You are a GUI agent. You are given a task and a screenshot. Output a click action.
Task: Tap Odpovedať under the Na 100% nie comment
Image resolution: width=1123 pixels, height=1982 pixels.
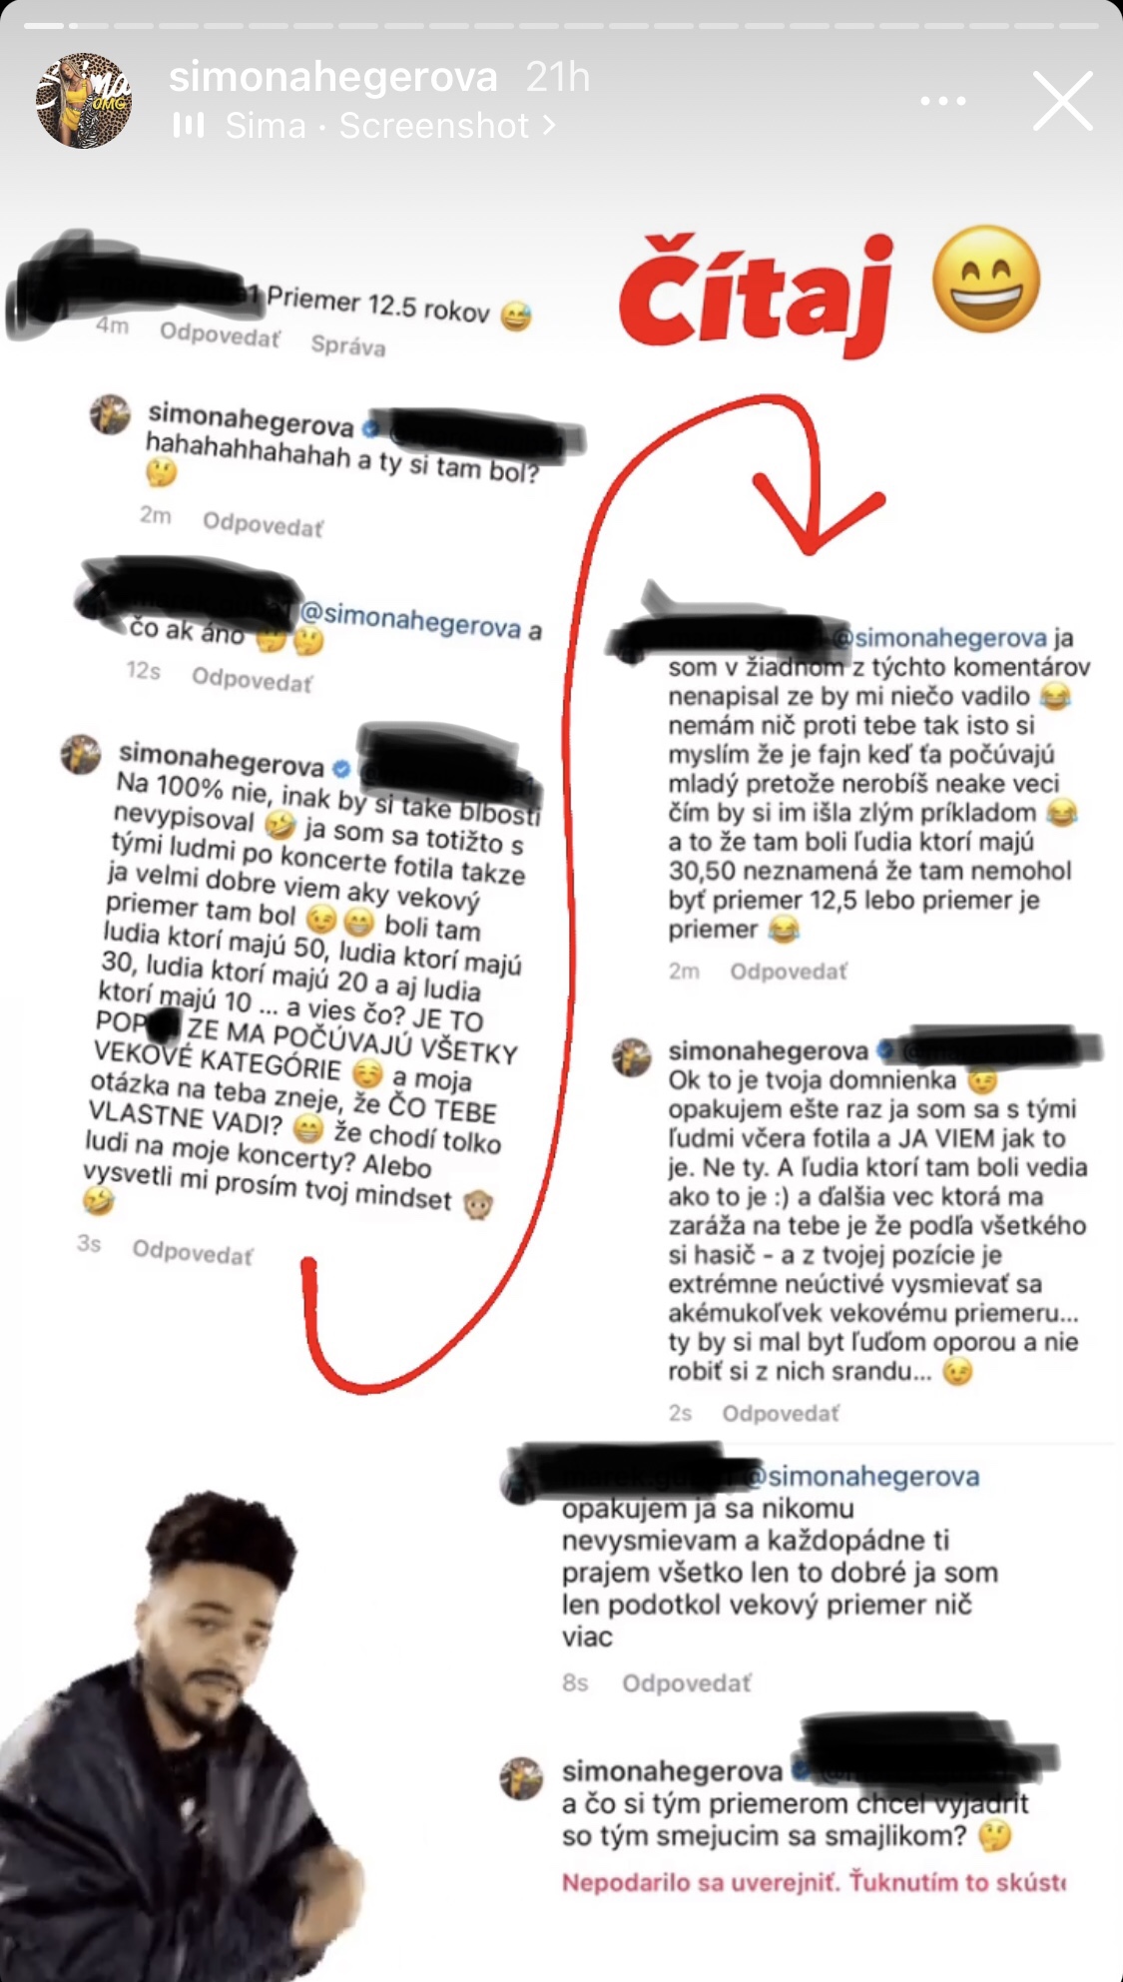[x=193, y=1252]
